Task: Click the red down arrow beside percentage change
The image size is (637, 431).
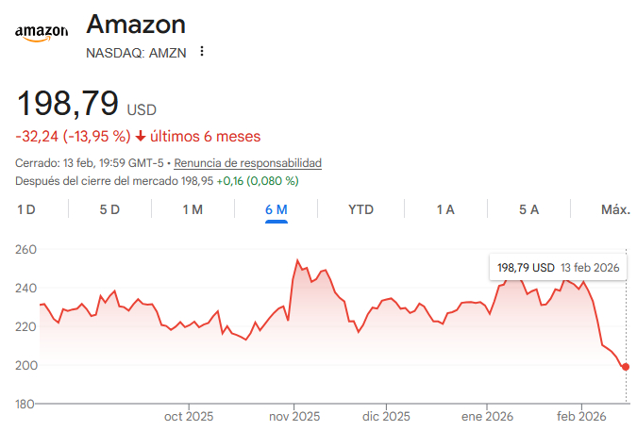Action: 141,137
